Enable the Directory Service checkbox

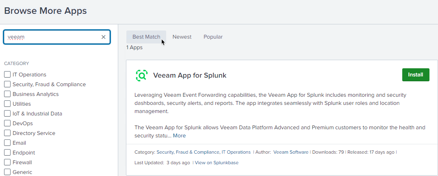pos(7,133)
